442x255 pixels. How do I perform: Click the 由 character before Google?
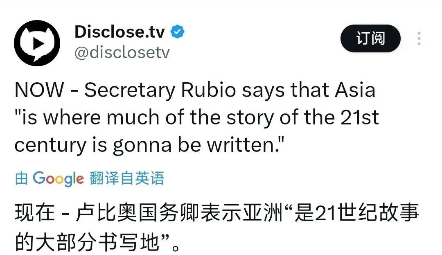click(x=21, y=178)
